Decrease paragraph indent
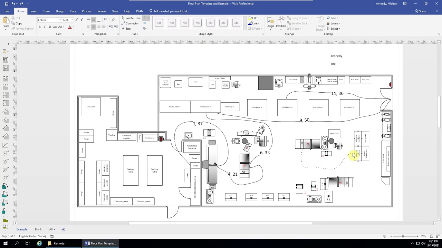 pyautogui.click(x=110, y=27)
